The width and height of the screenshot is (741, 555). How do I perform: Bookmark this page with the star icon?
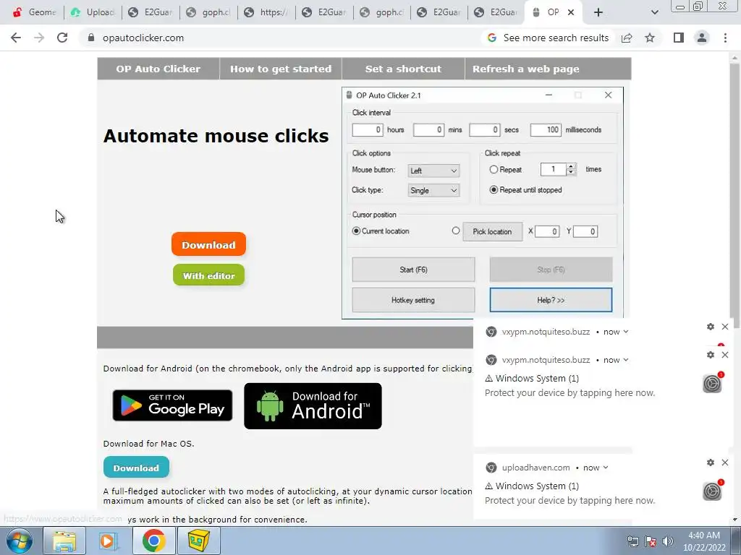coord(650,38)
